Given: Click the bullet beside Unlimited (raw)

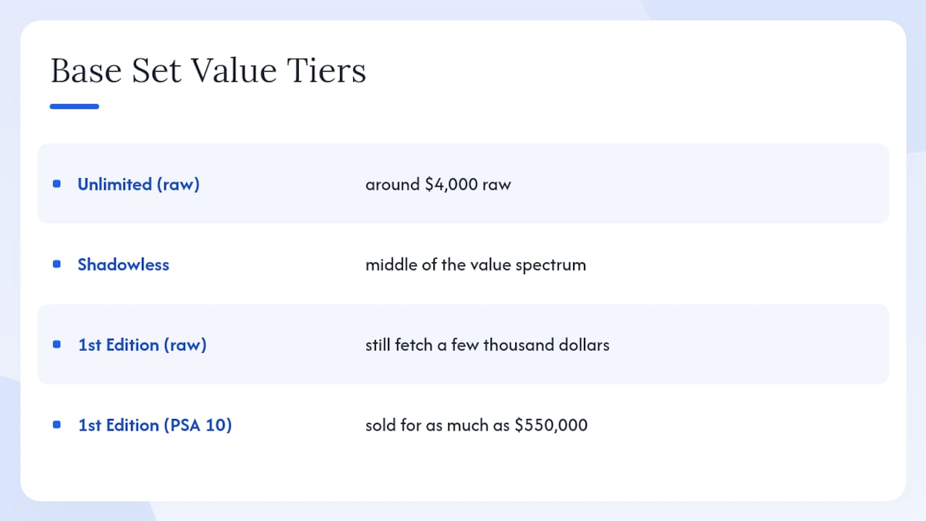Looking at the screenshot, I should click(x=56, y=184).
